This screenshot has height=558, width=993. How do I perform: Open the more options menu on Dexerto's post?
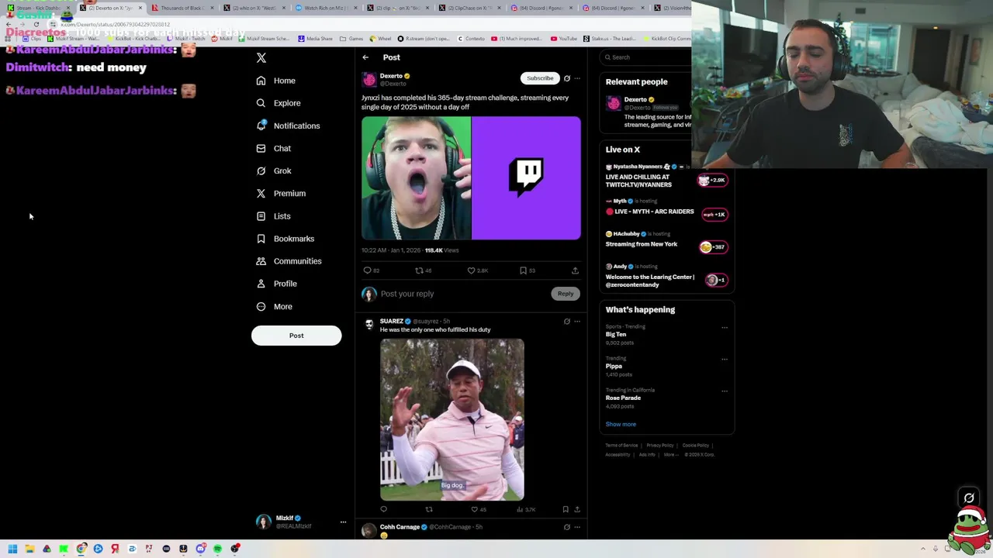click(x=577, y=78)
